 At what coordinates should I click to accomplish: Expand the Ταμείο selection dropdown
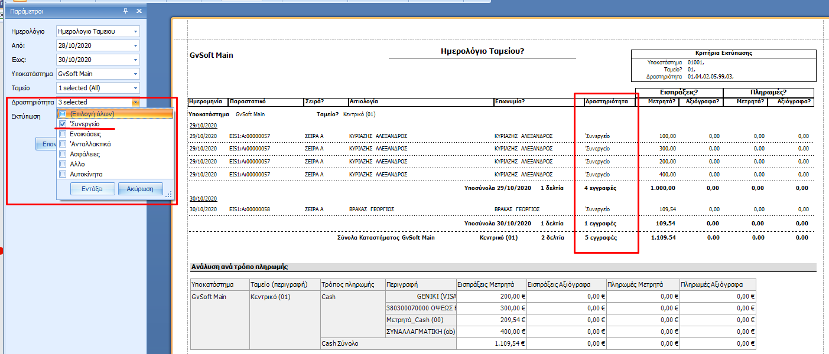click(135, 88)
